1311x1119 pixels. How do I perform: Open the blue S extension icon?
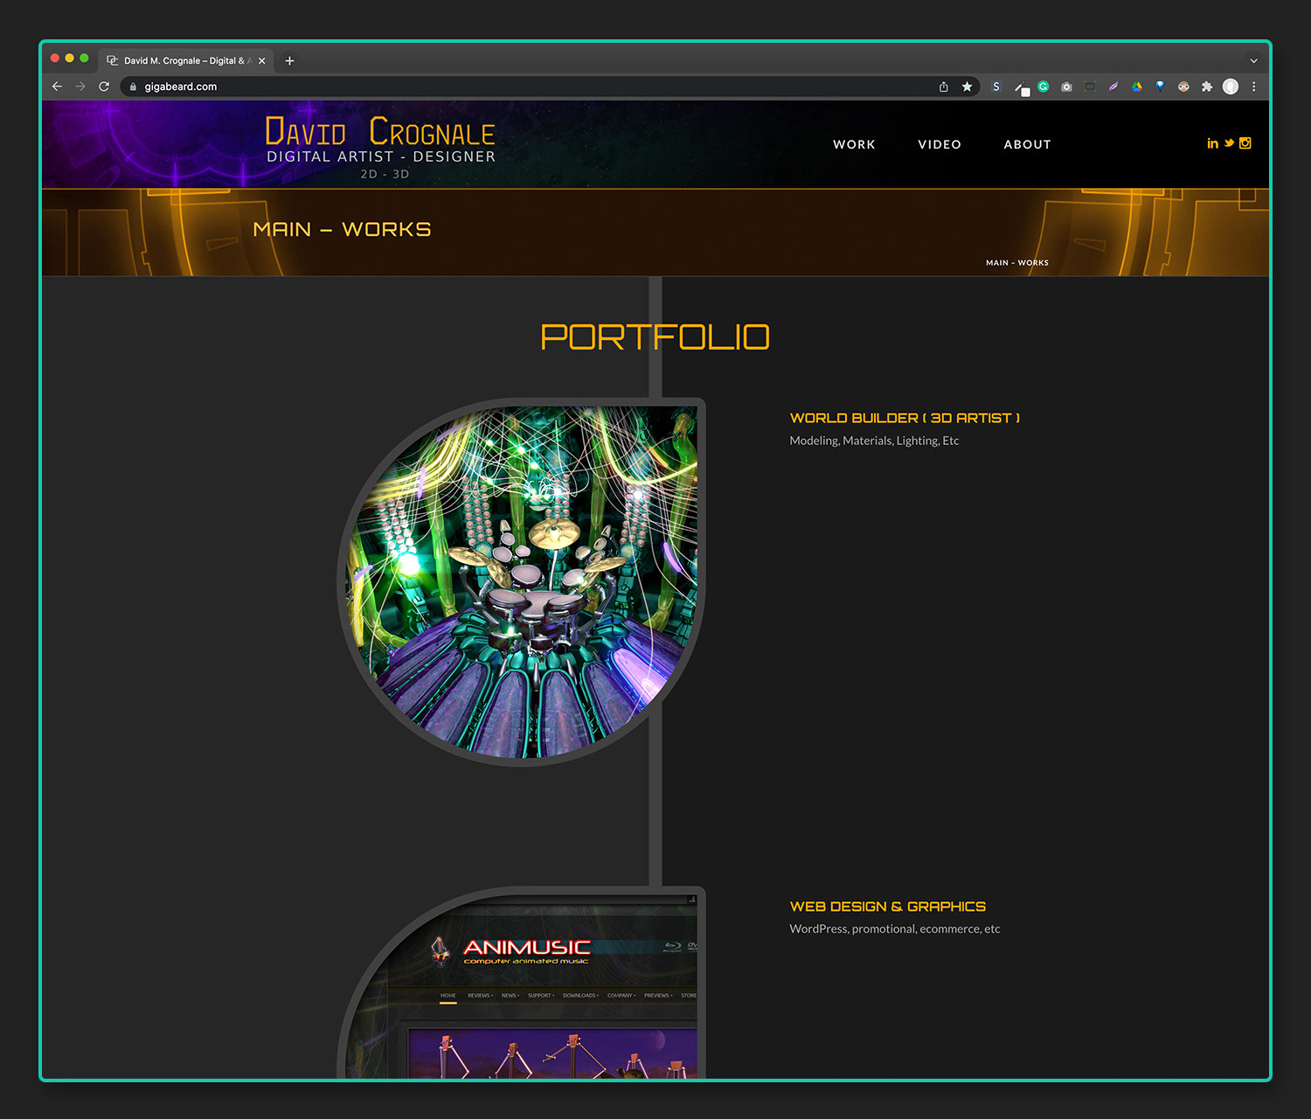point(996,87)
